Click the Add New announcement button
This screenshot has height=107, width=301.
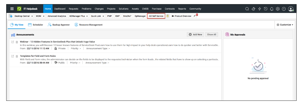[195, 34]
